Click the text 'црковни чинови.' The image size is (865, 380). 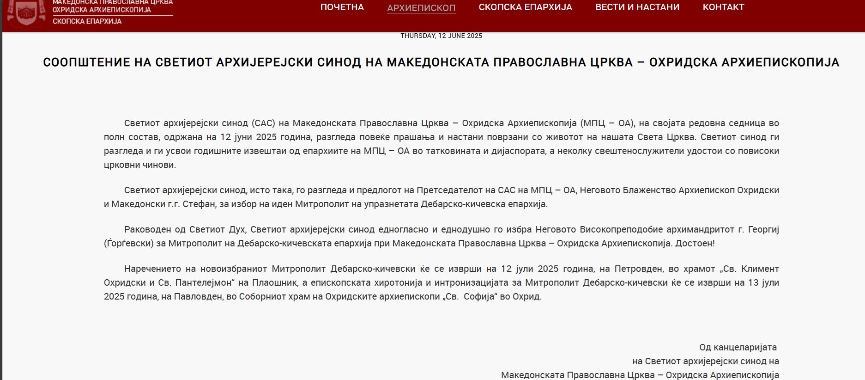tap(140, 165)
